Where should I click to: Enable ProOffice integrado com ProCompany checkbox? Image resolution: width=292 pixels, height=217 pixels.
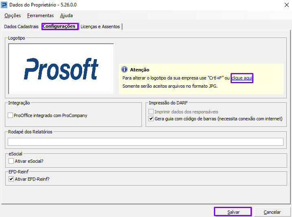point(11,115)
